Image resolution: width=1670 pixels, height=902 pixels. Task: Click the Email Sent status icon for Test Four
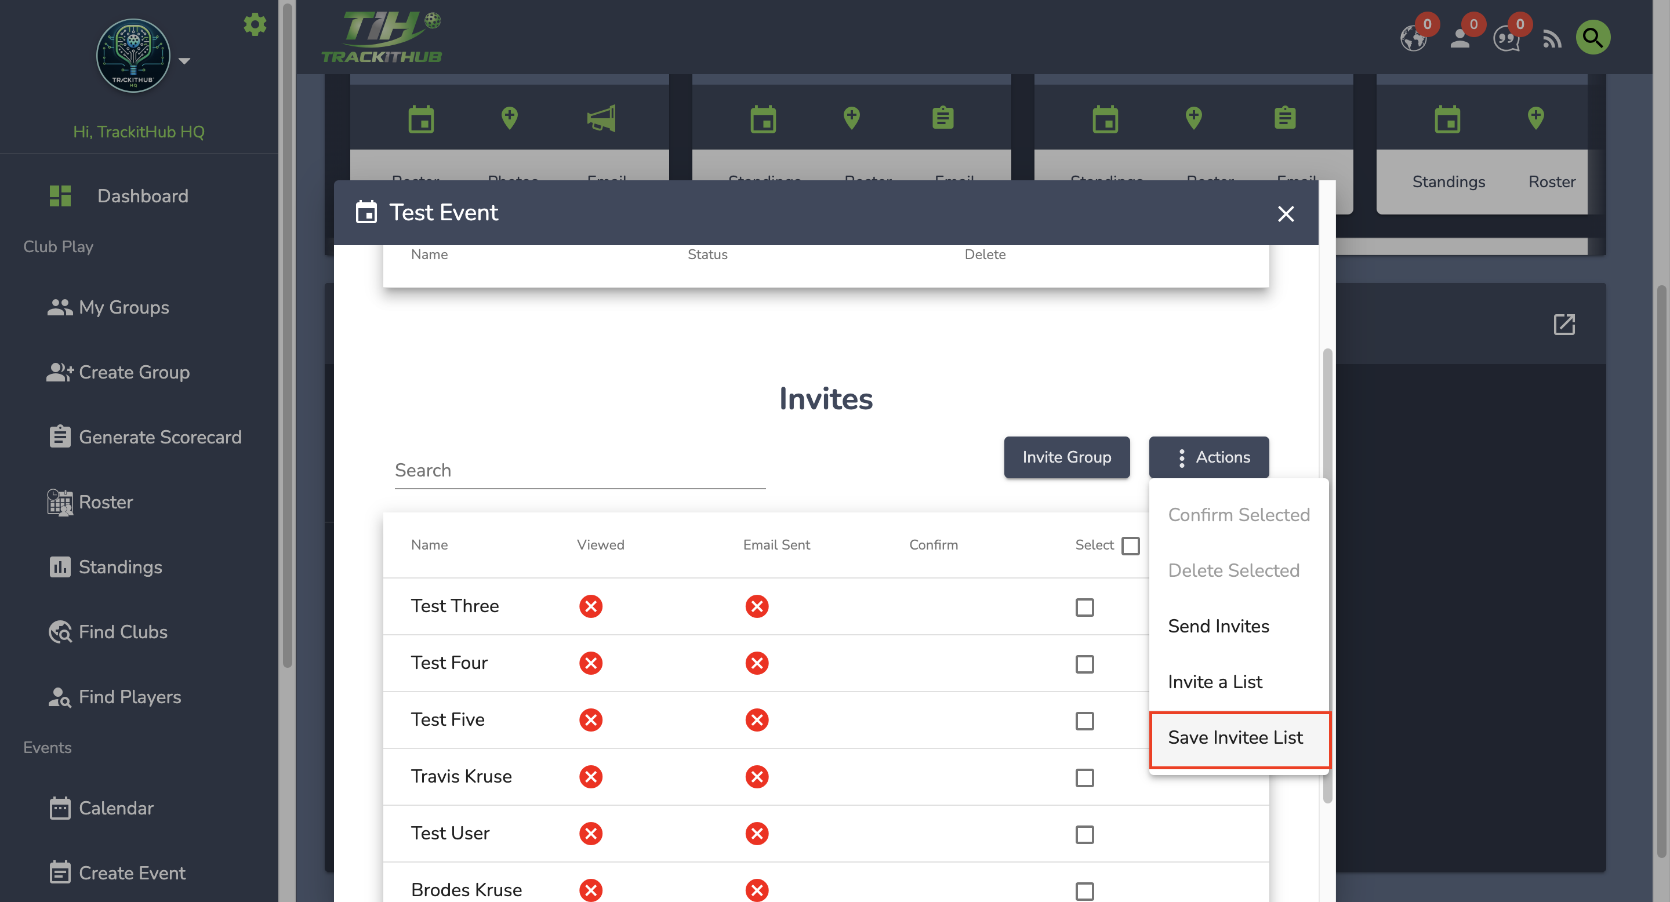tap(757, 663)
